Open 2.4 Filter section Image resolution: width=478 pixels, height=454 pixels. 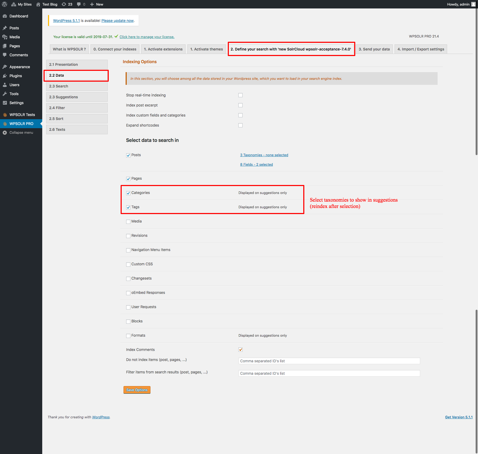tap(77, 108)
